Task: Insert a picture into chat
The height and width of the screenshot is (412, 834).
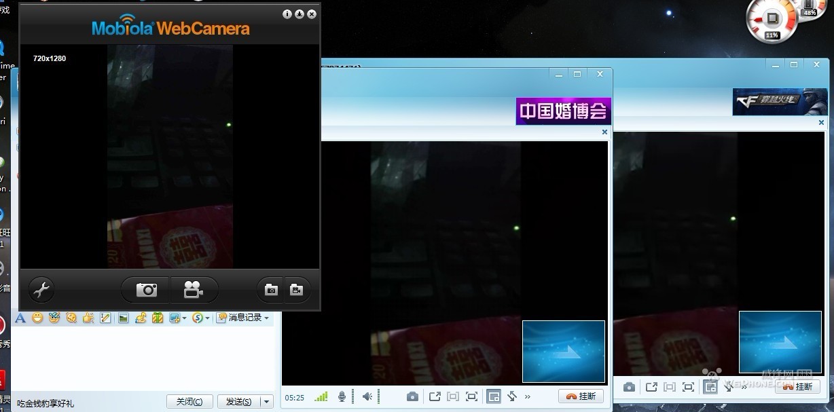Action: (x=123, y=318)
